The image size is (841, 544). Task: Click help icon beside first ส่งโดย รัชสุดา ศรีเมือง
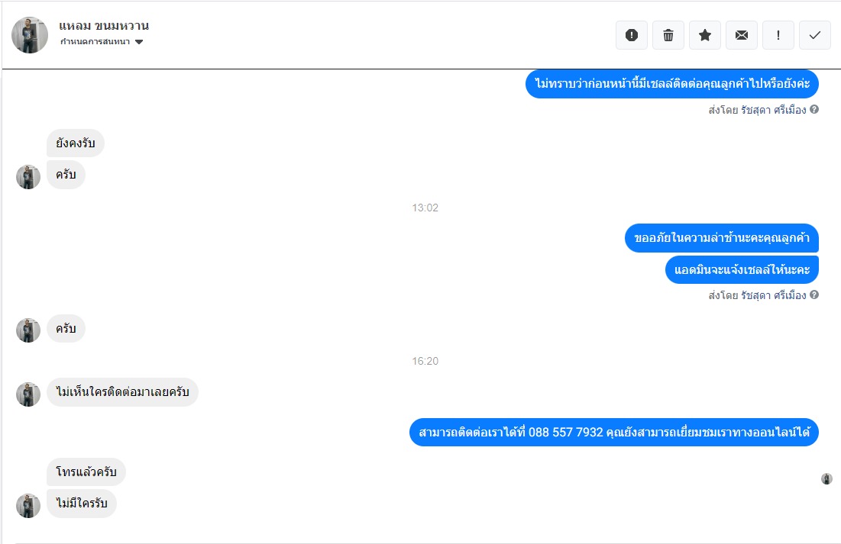pos(814,109)
